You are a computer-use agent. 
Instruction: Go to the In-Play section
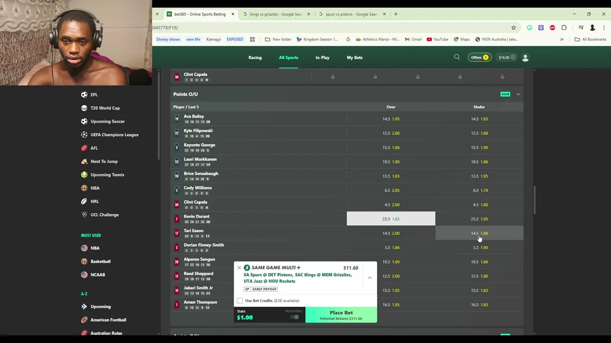click(x=322, y=58)
